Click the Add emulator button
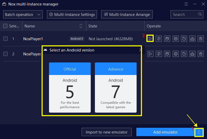This screenshot has width=207, height=139. coord(165,132)
